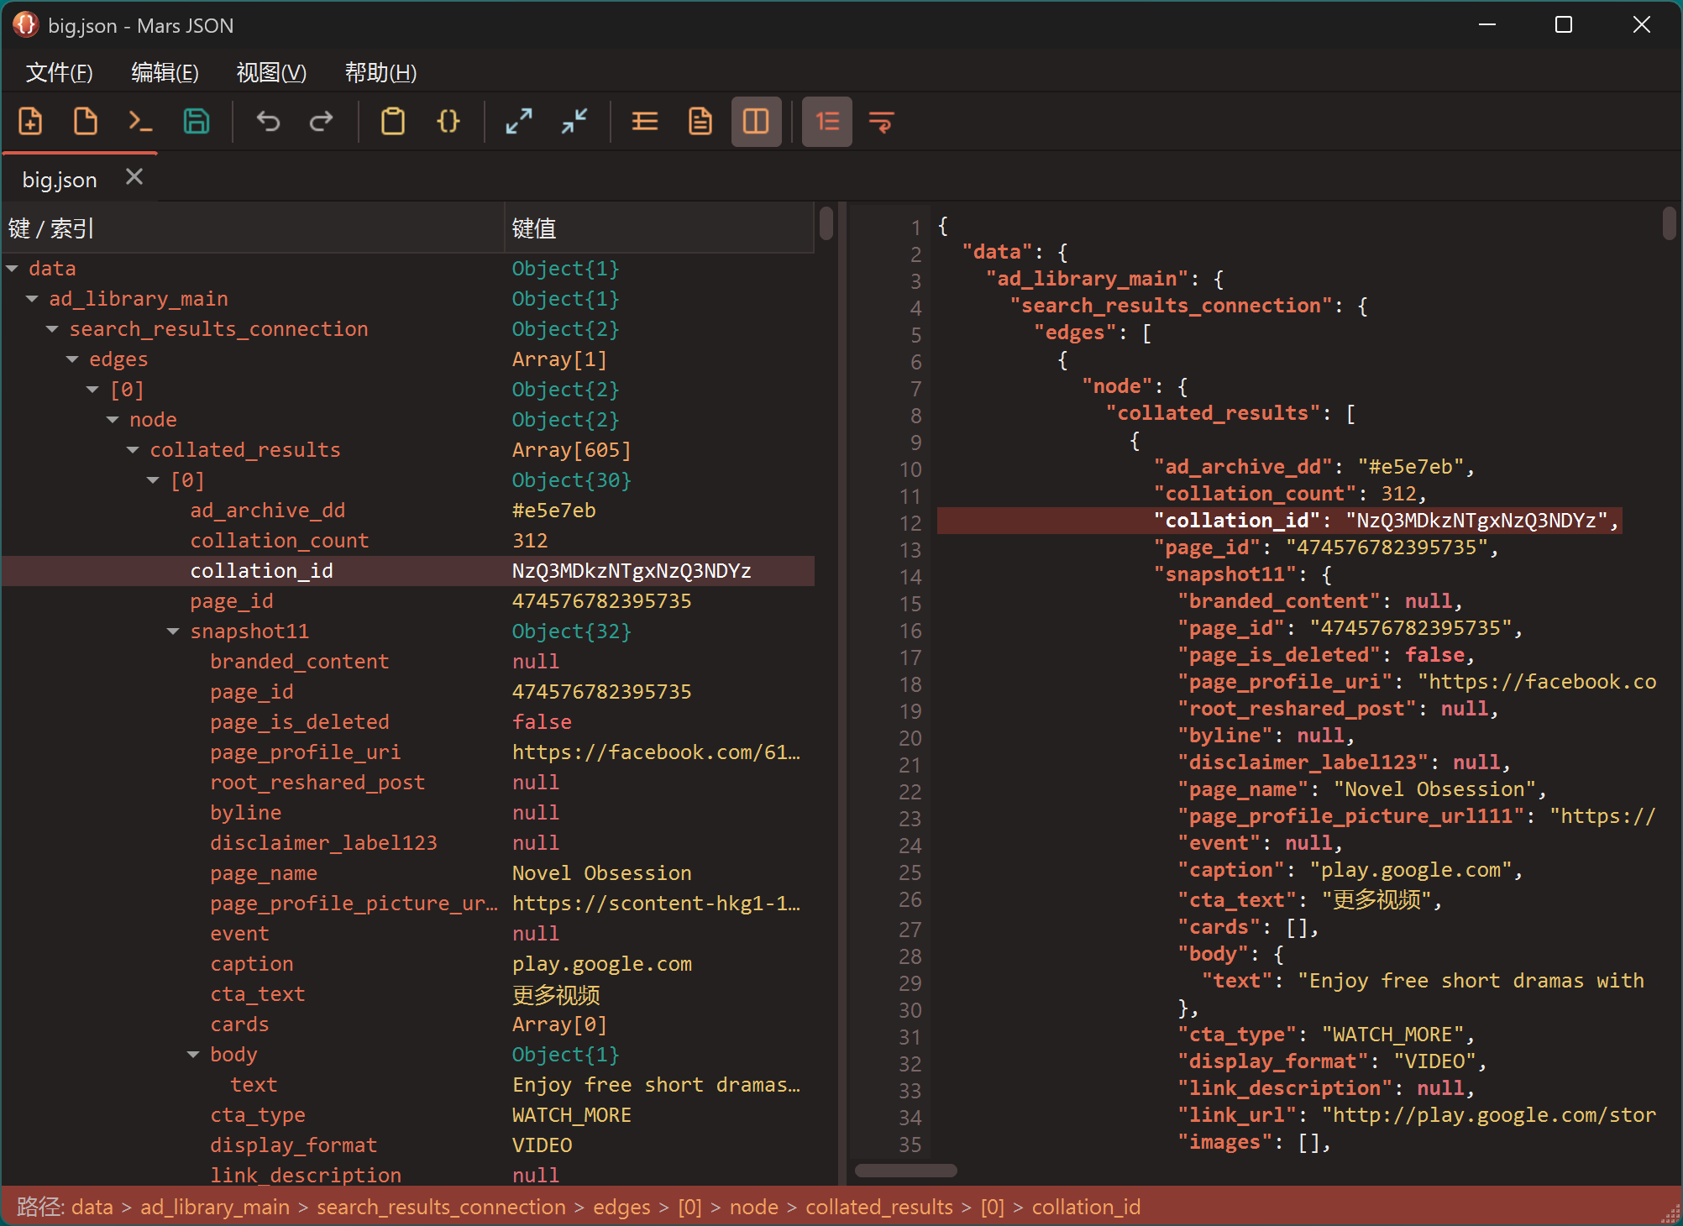Switch to the big.json tab

pyautogui.click(x=58, y=178)
